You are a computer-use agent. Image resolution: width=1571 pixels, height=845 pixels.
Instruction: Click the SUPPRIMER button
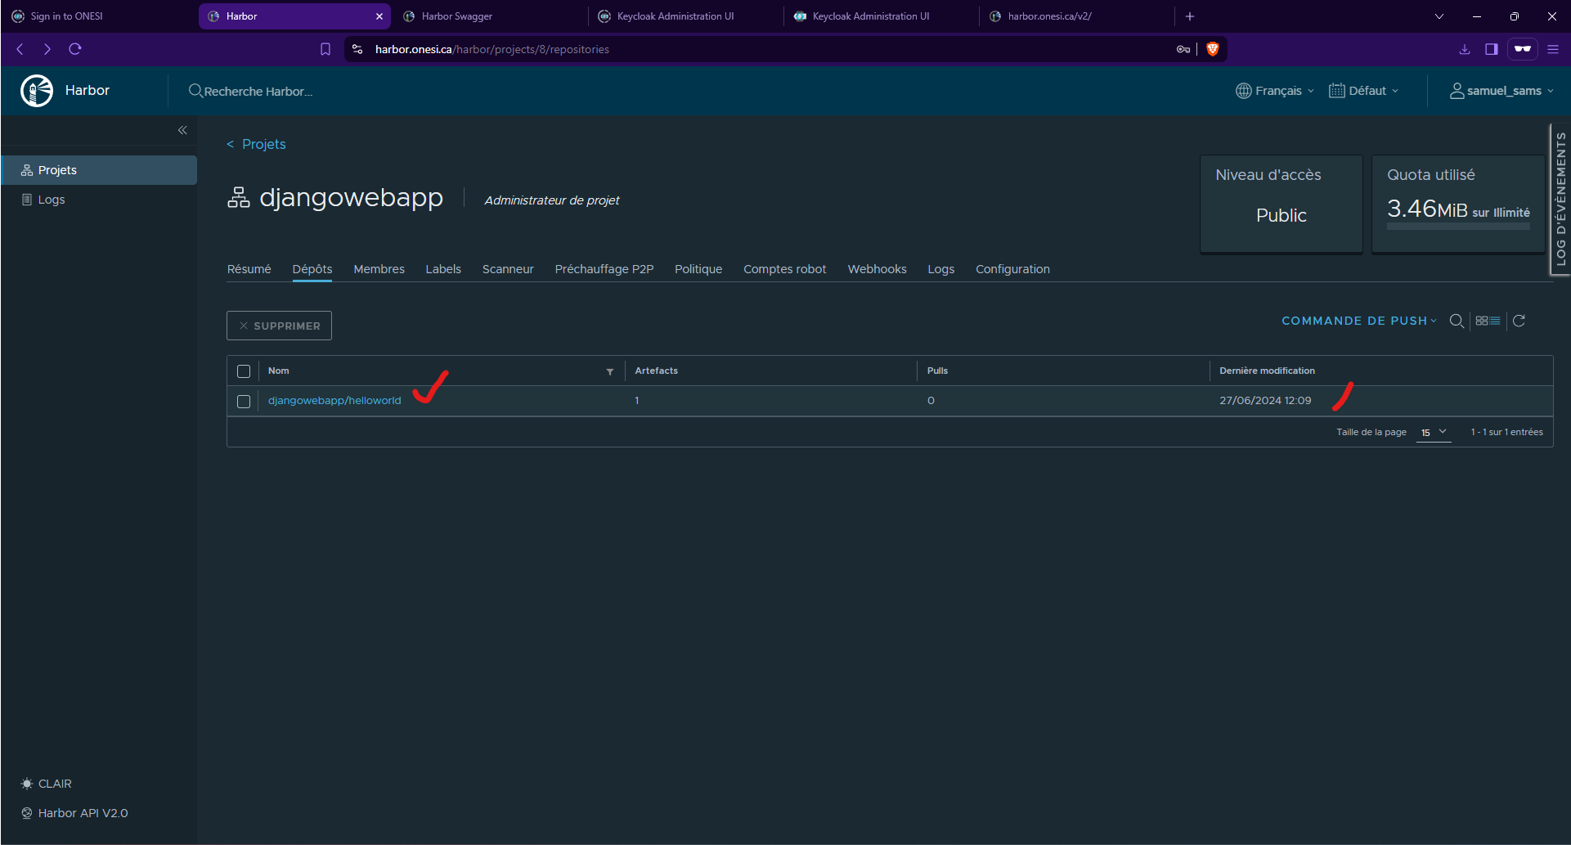pyautogui.click(x=279, y=326)
